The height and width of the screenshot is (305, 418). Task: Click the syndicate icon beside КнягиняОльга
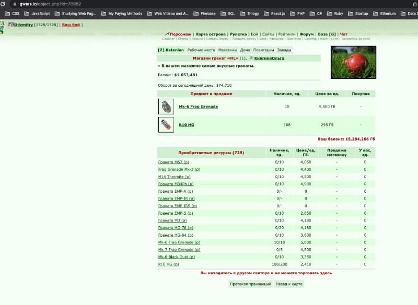pos(251,58)
